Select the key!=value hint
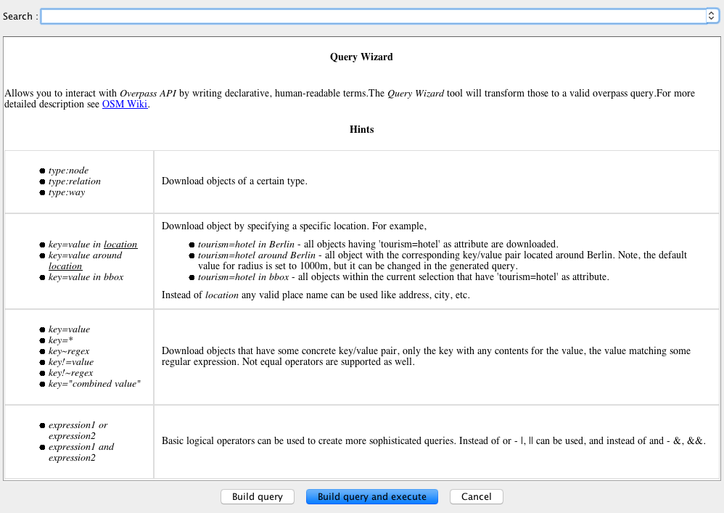The image size is (724, 513). point(70,362)
